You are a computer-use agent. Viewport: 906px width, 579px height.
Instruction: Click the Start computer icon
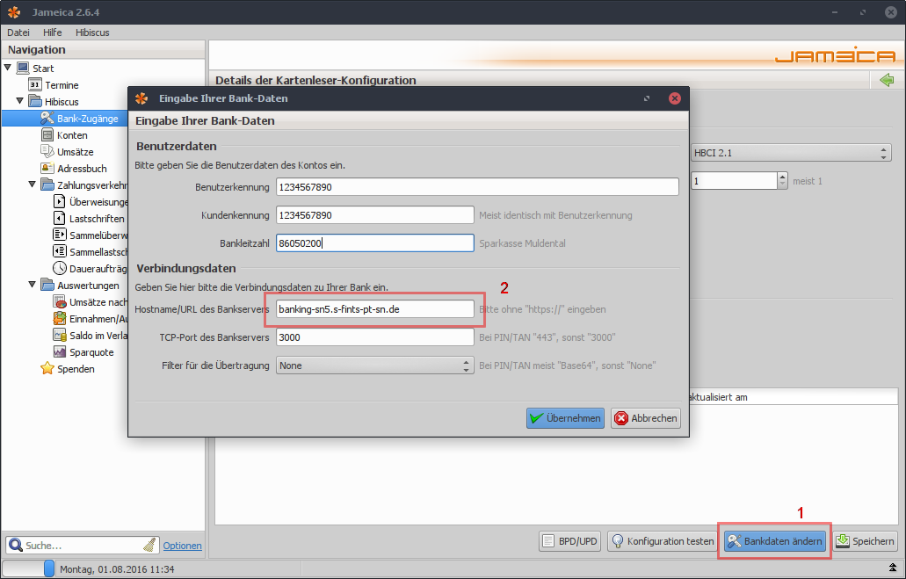(23, 69)
